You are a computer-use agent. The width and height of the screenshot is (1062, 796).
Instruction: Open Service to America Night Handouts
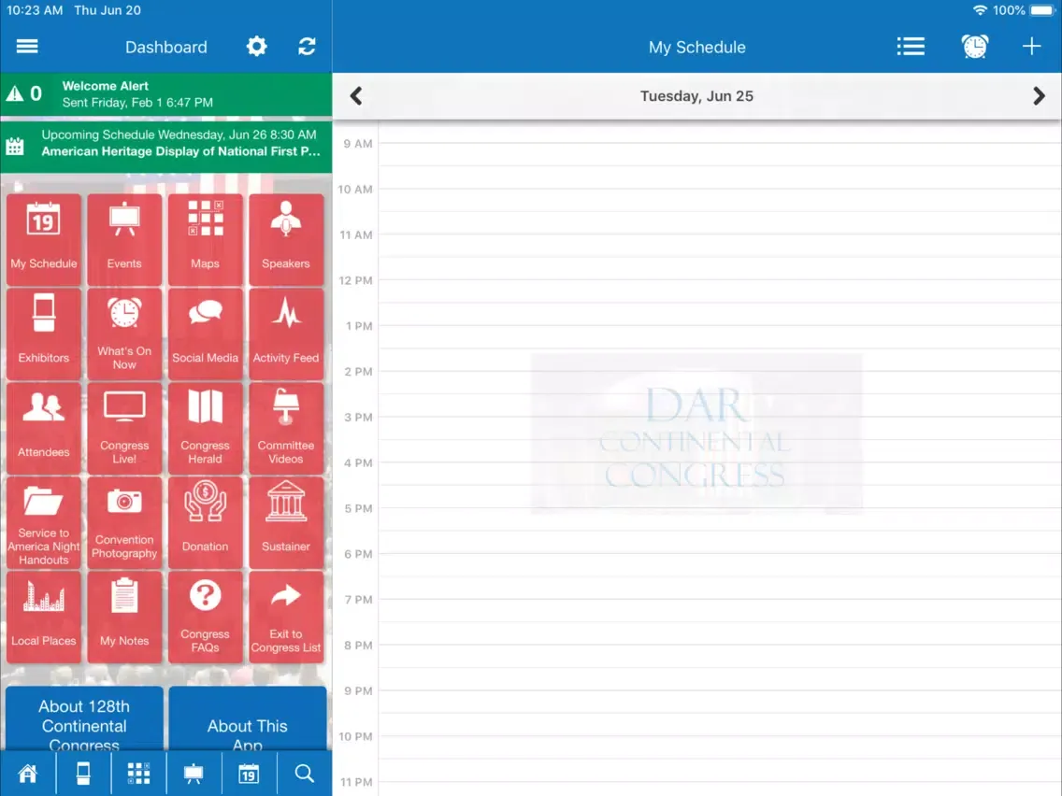[44, 522]
